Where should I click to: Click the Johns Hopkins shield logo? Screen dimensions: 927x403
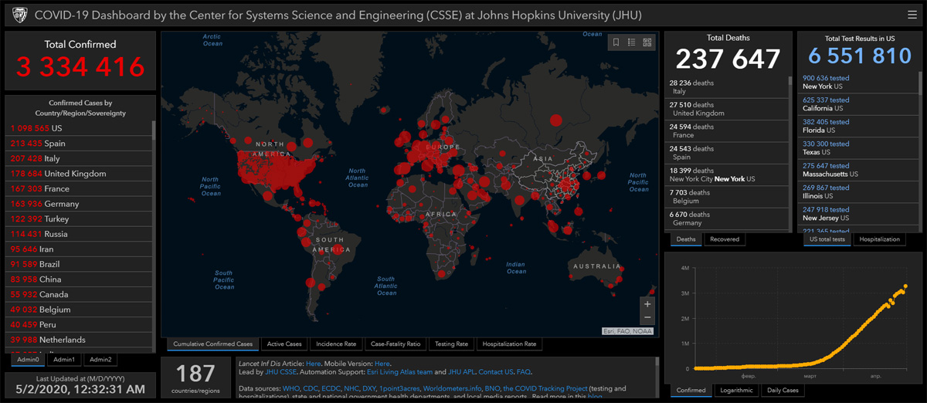pos(19,15)
